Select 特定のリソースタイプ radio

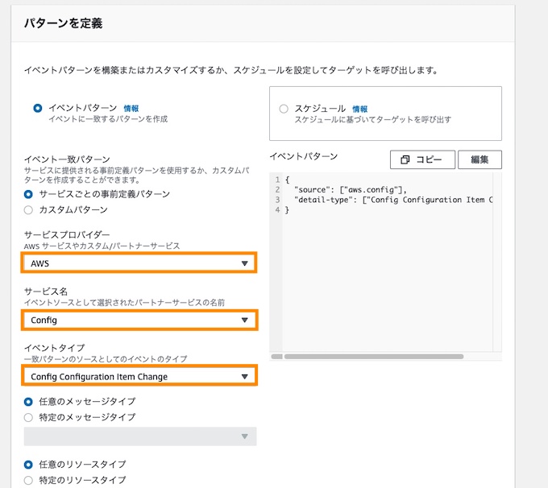[28, 480]
